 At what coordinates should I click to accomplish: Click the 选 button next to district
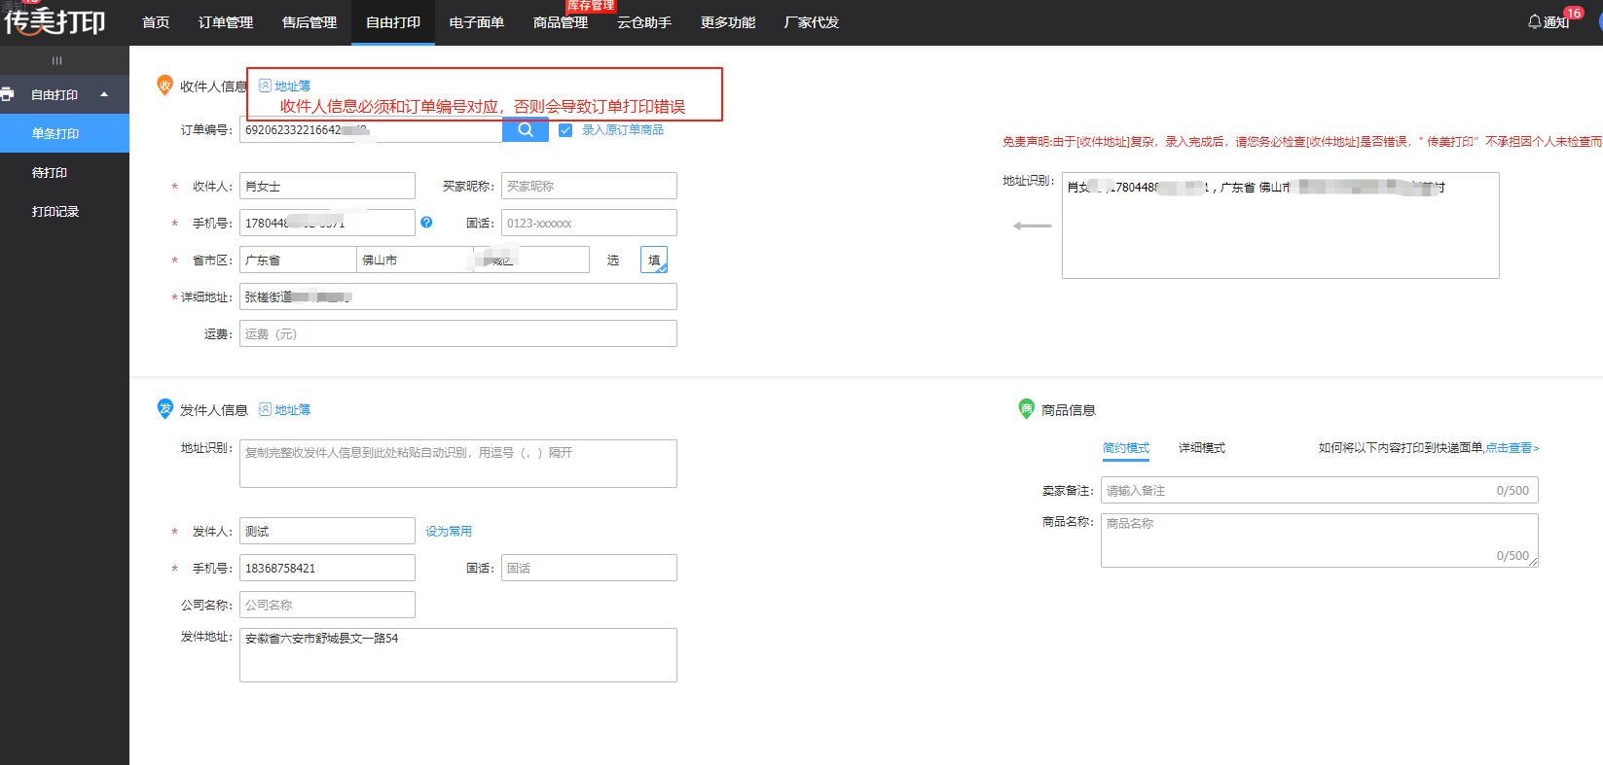[613, 260]
